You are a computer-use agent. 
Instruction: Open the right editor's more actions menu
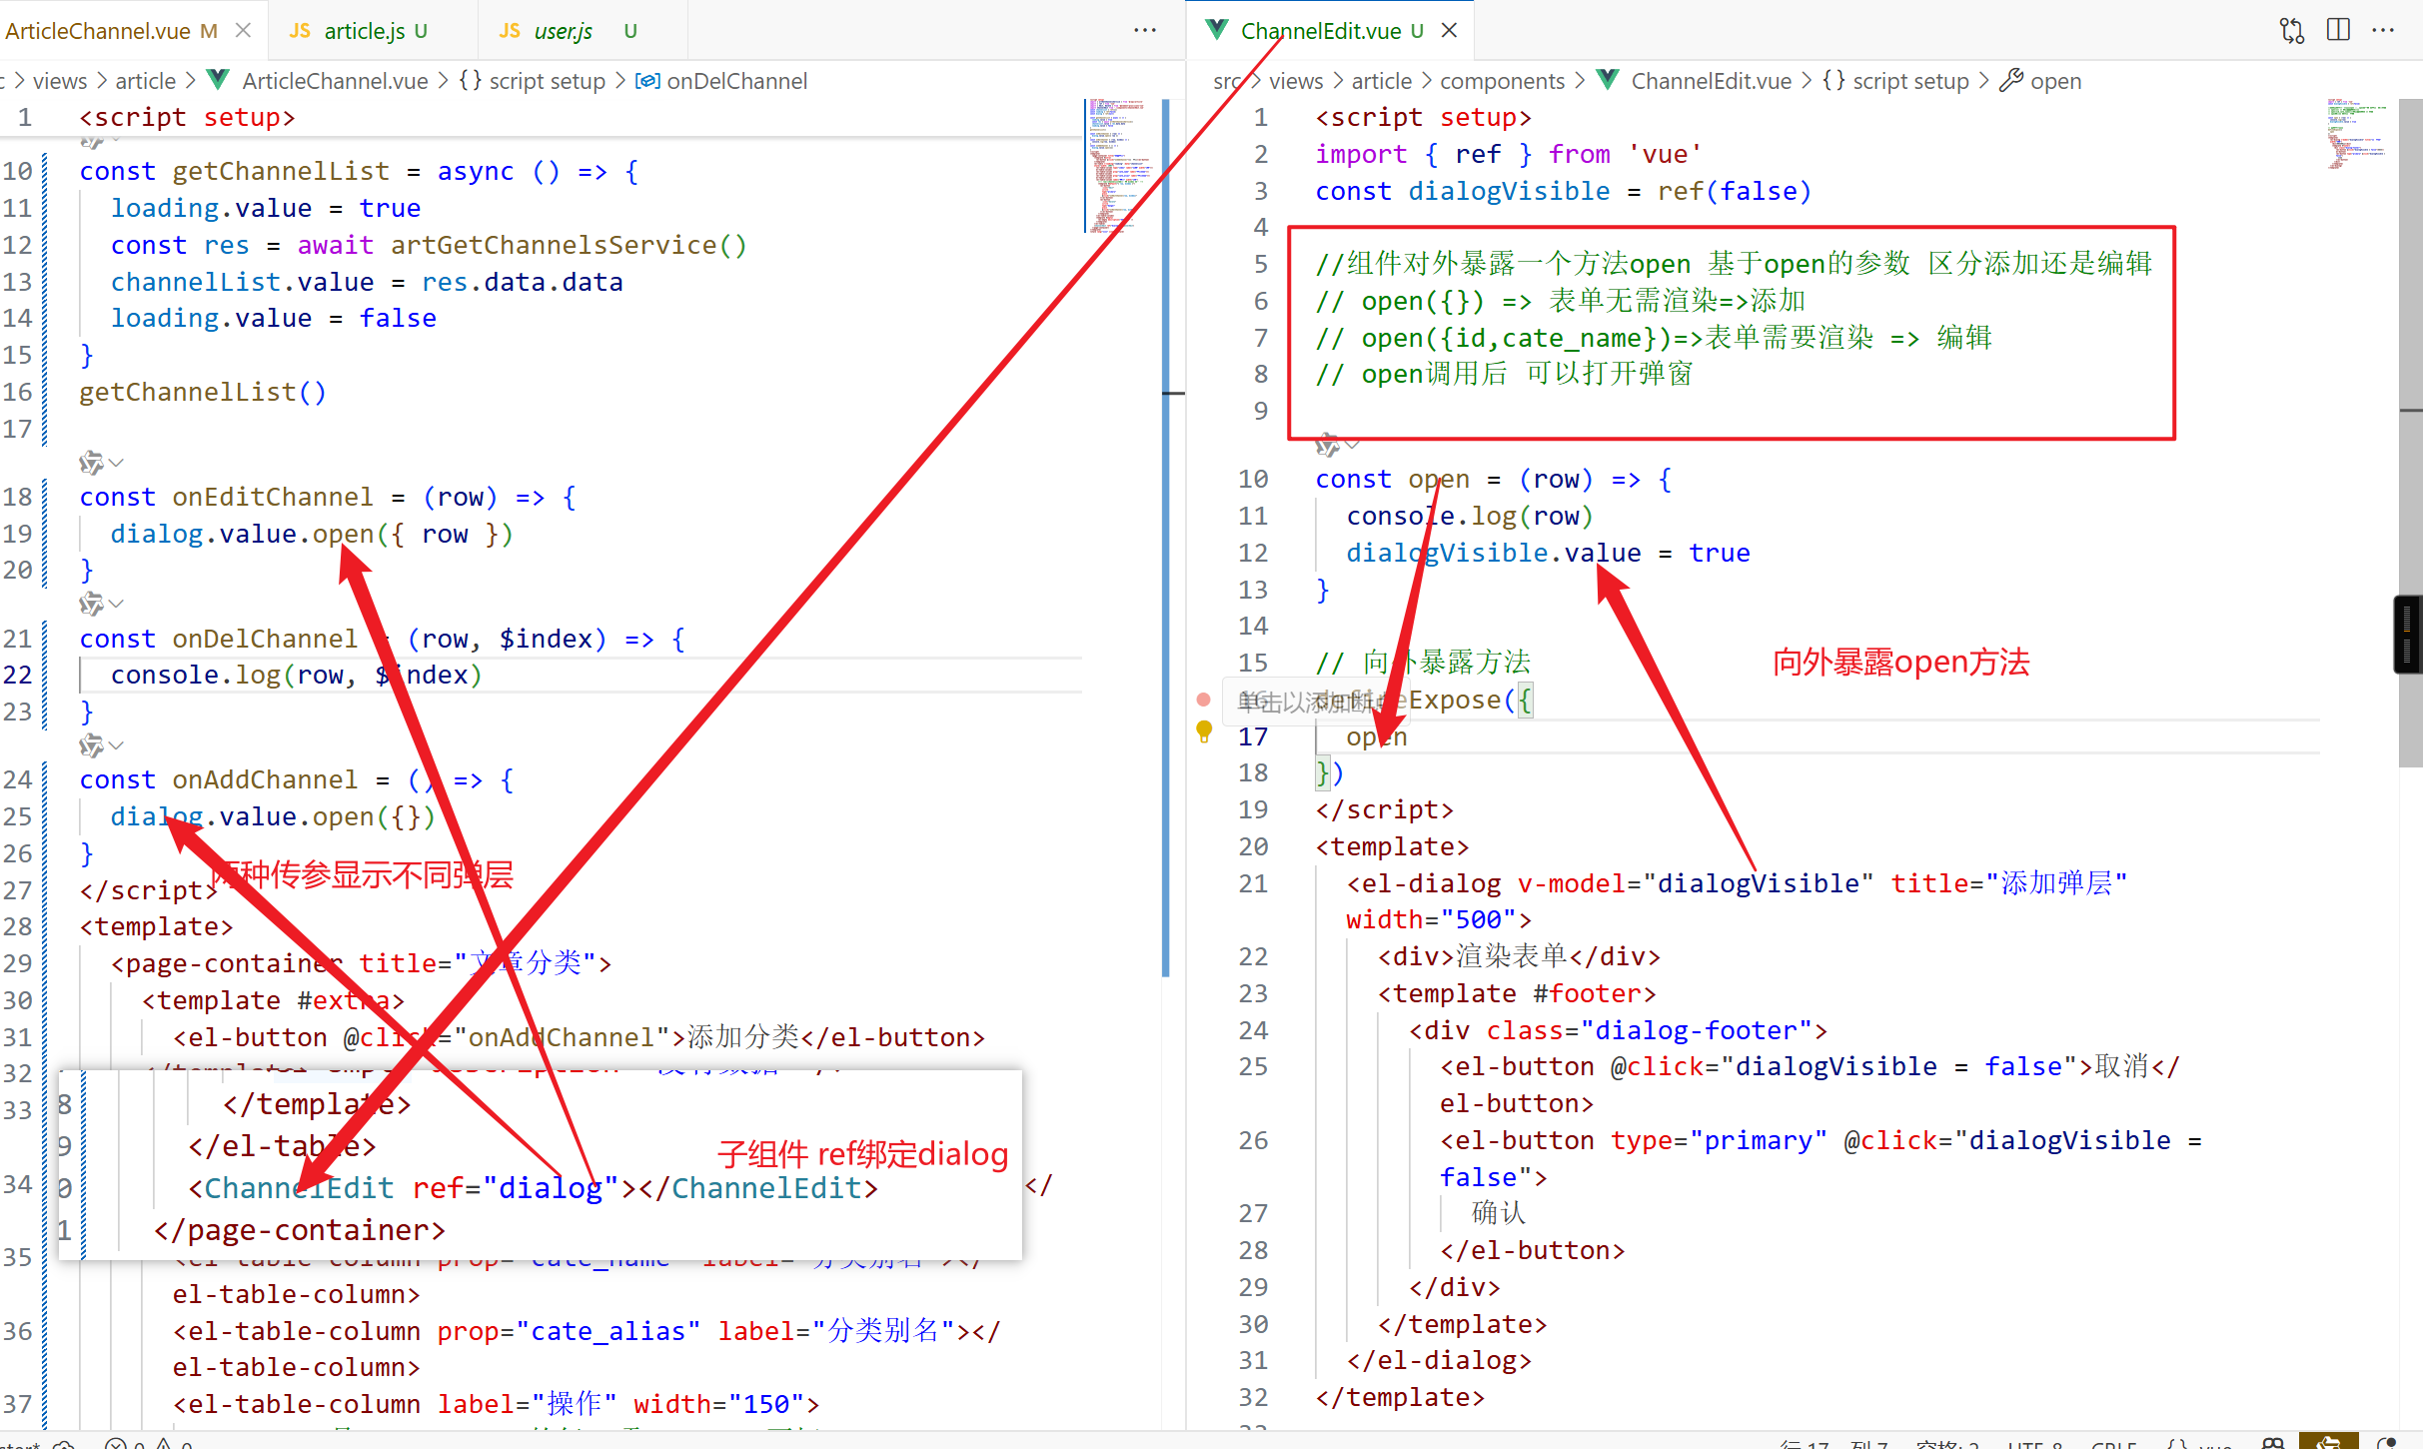point(2384,31)
